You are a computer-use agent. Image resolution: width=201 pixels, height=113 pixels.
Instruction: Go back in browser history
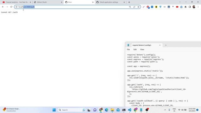(x=3, y=7)
